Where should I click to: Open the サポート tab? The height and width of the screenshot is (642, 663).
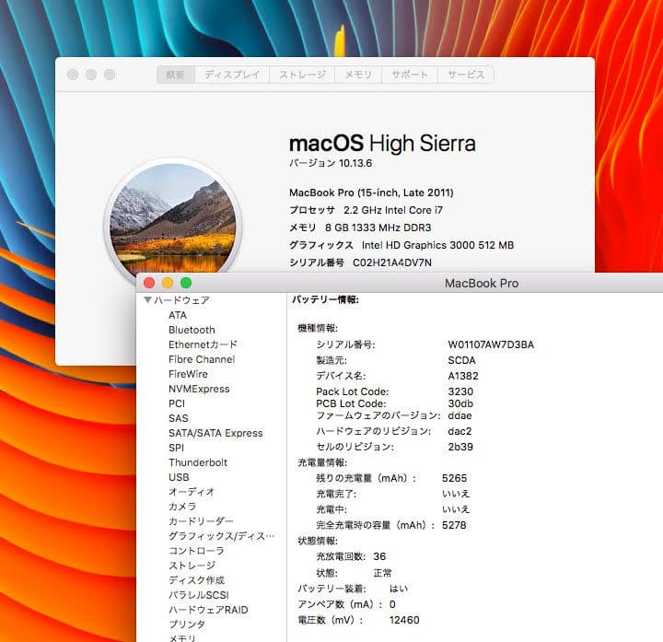(x=409, y=75)
